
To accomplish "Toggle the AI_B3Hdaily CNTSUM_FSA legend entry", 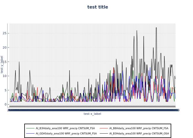I will [65, 128].
